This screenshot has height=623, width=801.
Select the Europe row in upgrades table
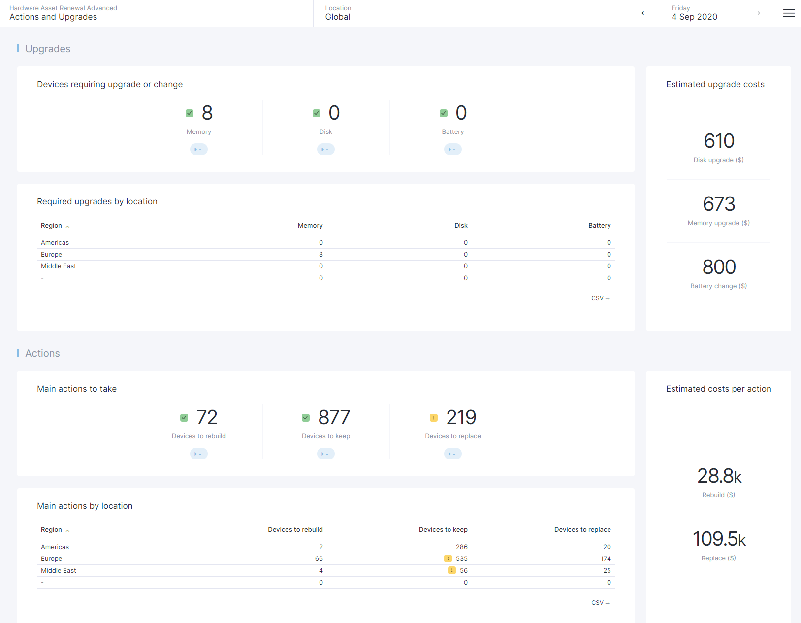52,255
